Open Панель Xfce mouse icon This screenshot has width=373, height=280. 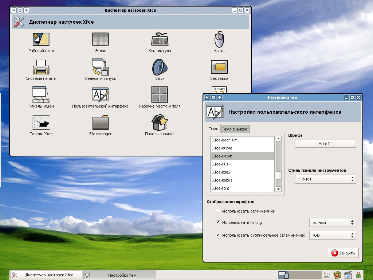pos(41,122)
